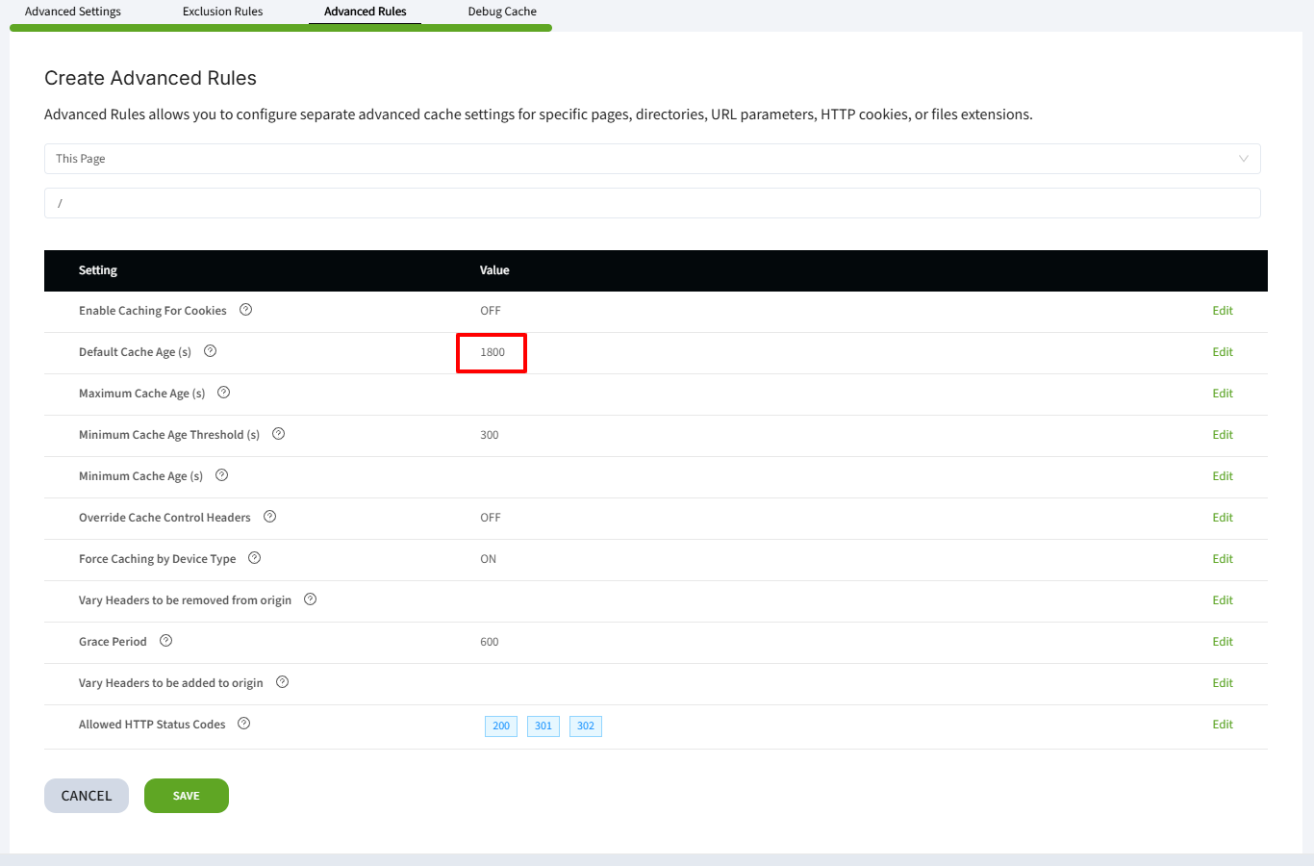Open help for Vary Headers removed from origin
The width and height of the screenshot is (1314, 866).
pos(310,599)
